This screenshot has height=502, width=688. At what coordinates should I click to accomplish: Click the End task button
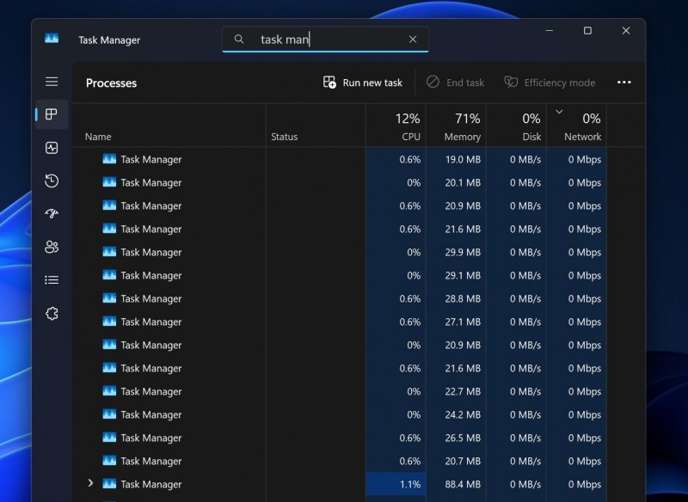coord(455,83)
